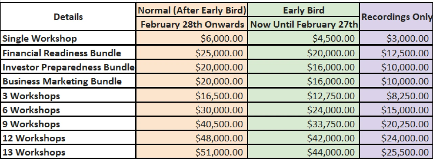Click the Single Workshop row label

coord(40,38)
